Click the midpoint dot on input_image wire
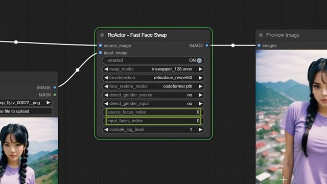This screenshot has height=184, width=327. point(78,70)
